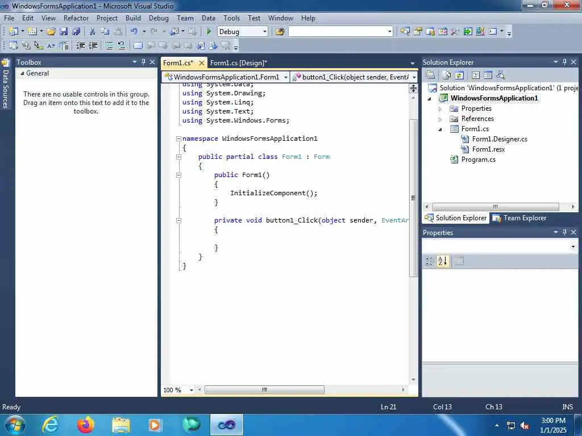Image resolution: width=582 pixels, height=436 pixels.
Task: Toggle auto-hide pin on Properties panel
Action: pyautogui.click(x=564, y=232)
